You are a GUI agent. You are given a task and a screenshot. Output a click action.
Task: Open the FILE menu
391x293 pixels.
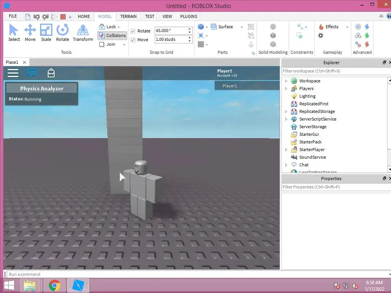[13, 16]
